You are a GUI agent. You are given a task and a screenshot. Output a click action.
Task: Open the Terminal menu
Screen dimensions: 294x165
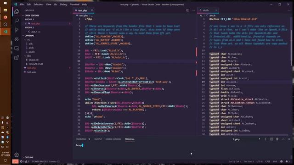pos(74,4)
